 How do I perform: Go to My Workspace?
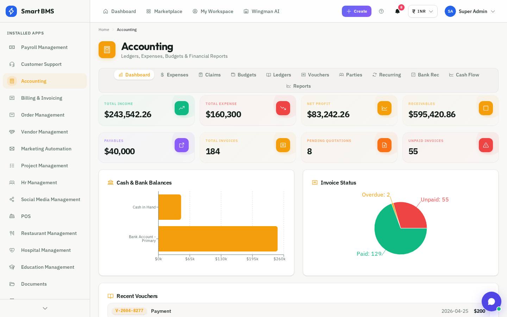[213, 11]
